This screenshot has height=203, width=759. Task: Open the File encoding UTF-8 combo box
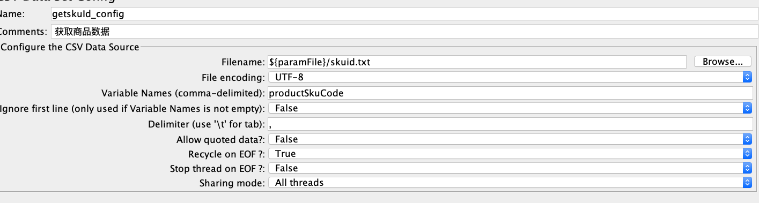510,78
